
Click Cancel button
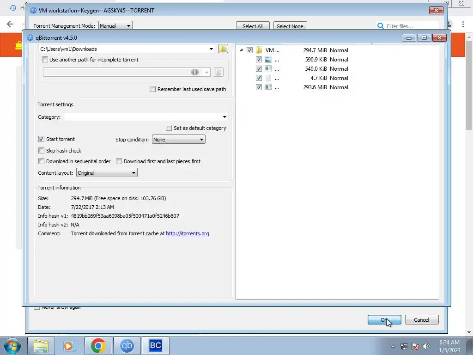[x=421, y=320]
